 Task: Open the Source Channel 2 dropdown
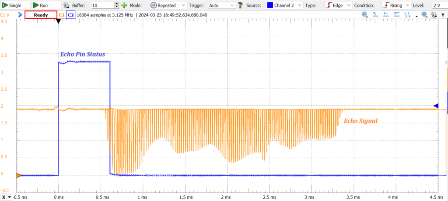(x=284, y=6)
